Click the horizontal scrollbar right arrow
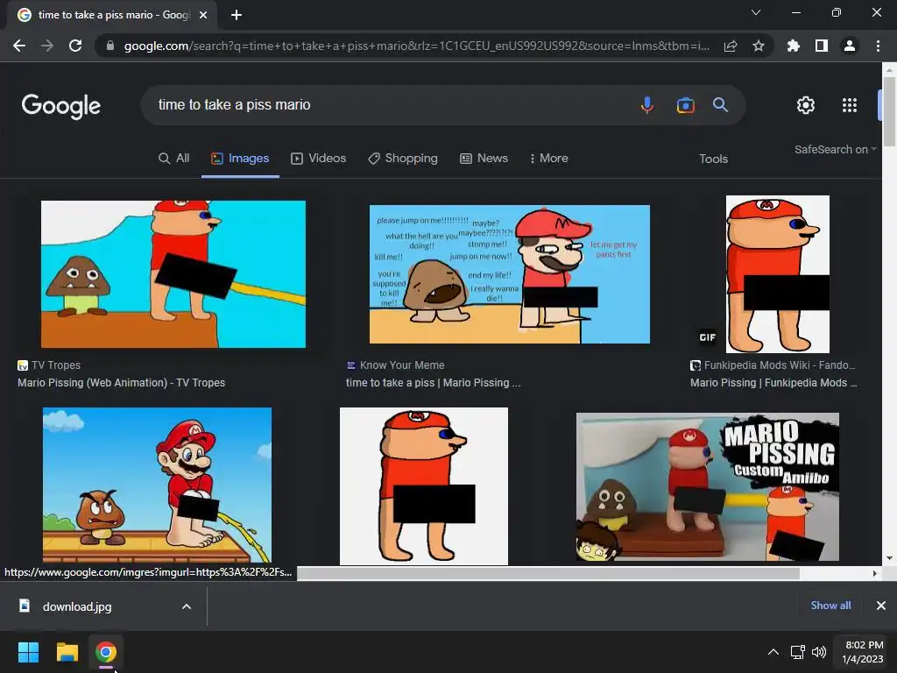 click(875, 573)
